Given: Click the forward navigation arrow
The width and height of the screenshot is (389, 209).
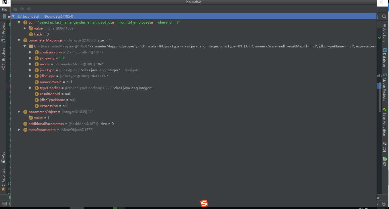Looking at the screenshot, I should [x=29, y=9].
